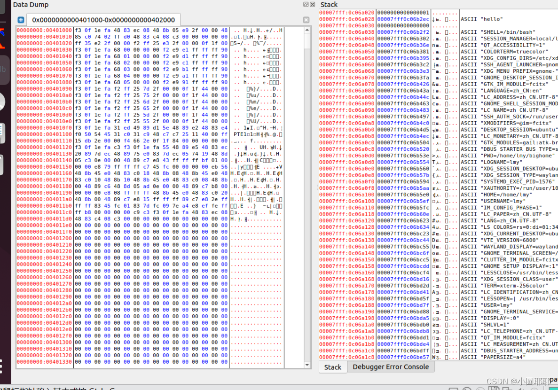Click the ASCII "USER=lmy" comment
This screenshot has width=558, height=390.
coord(487,305)
